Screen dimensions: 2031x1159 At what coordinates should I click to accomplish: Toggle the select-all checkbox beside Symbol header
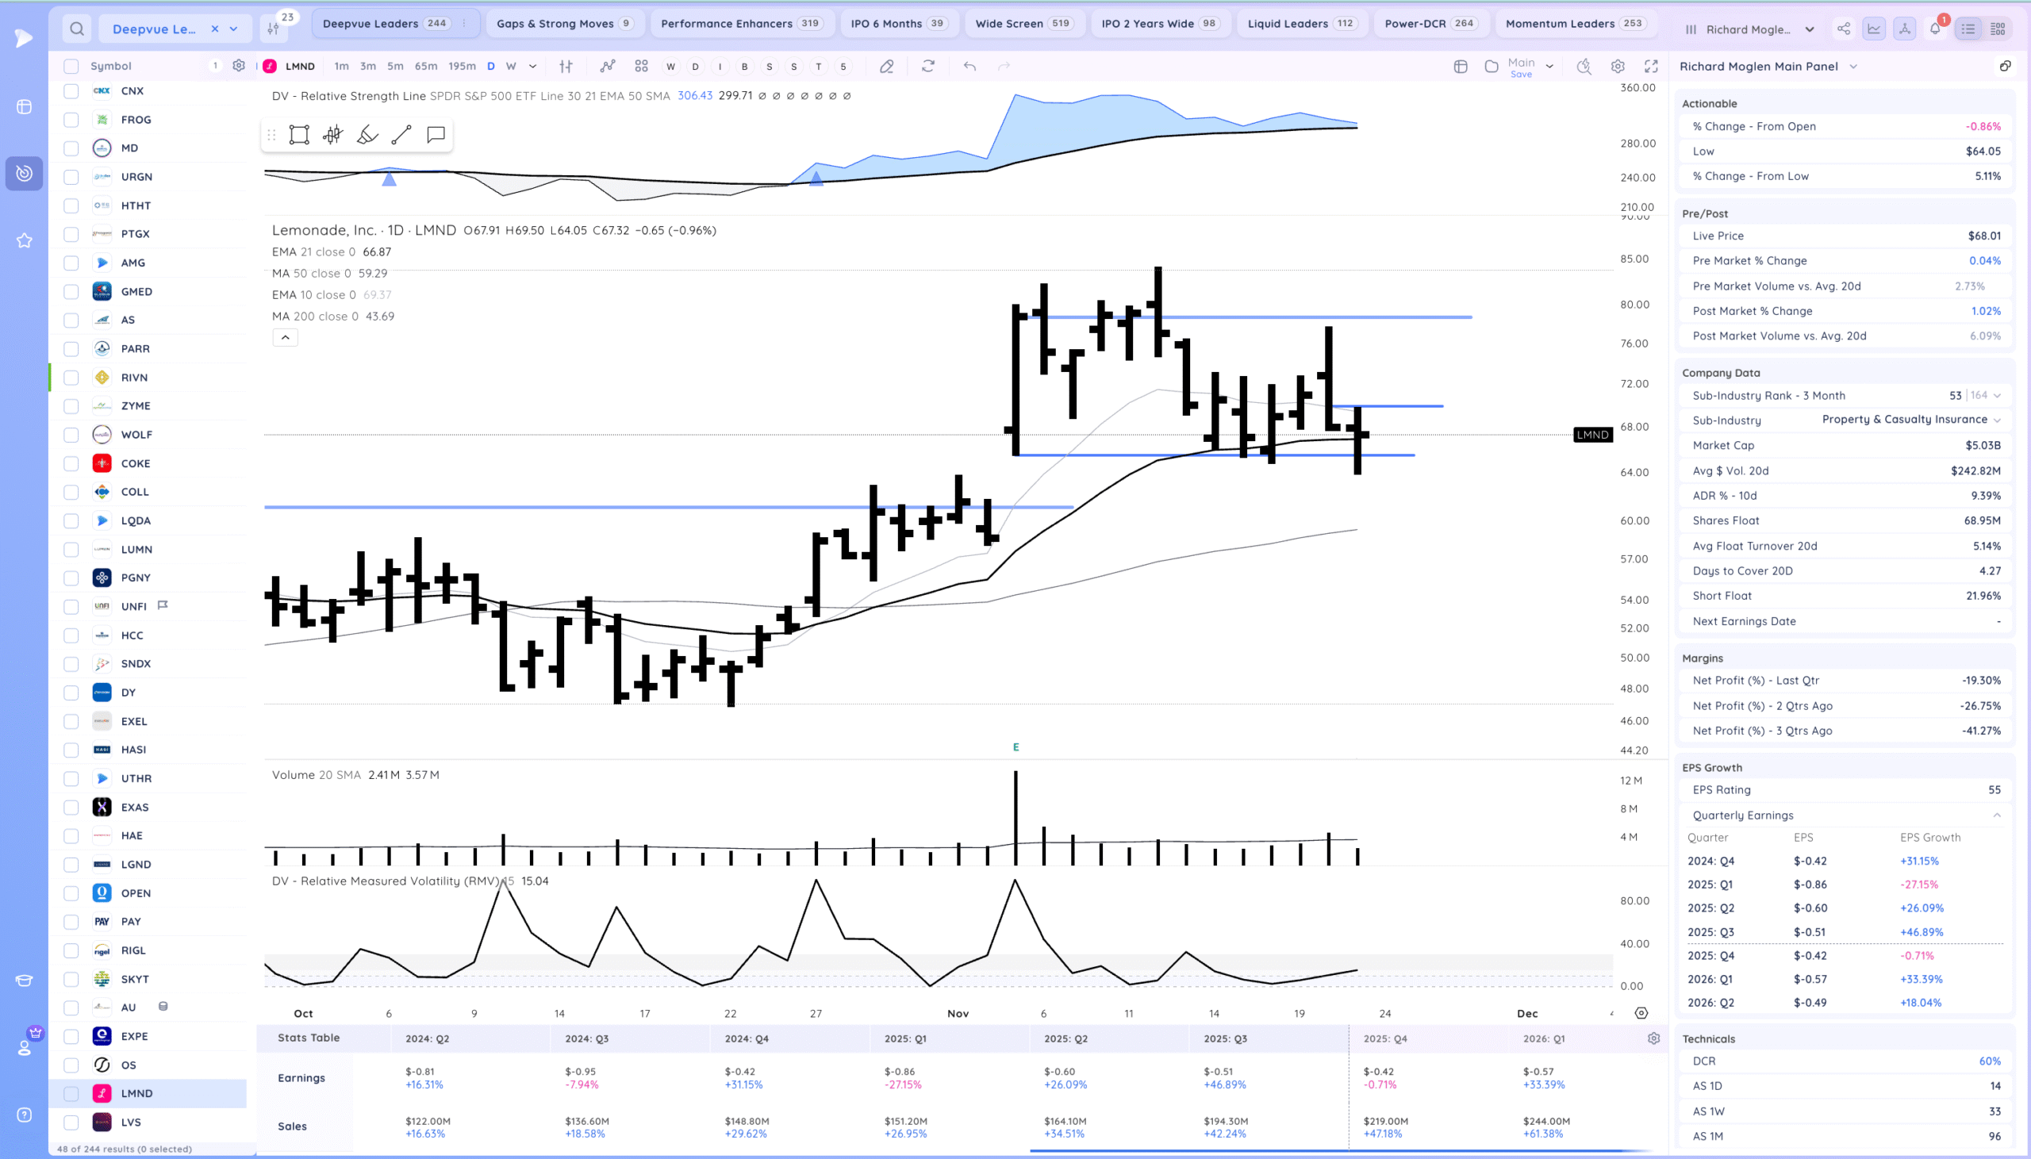coord(71,66)
